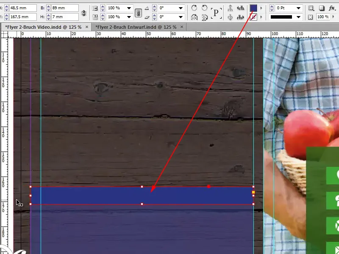339x254 pixels.
Task: Click the scale X percentage icon
Action: [94, 8]
